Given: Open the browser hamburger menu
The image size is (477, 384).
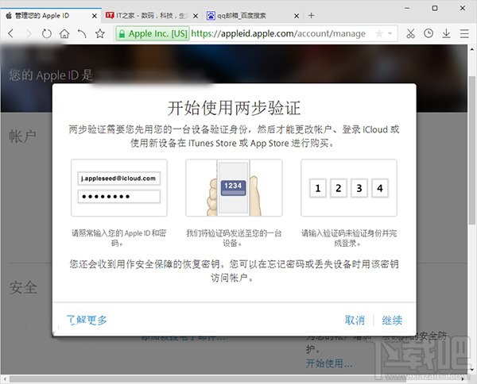Looking at the screenshot, I should [x=464, y=33].
